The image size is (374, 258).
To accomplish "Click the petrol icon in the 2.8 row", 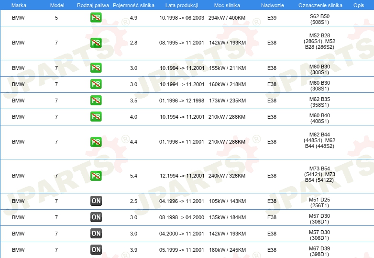I will click(x=96, y=43).
